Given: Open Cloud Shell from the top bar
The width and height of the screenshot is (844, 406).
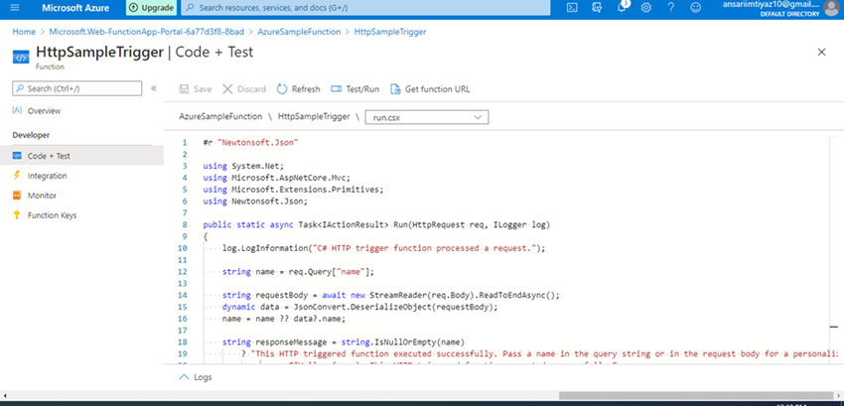Looking at the screenshot, I should (x=573, y=8).
